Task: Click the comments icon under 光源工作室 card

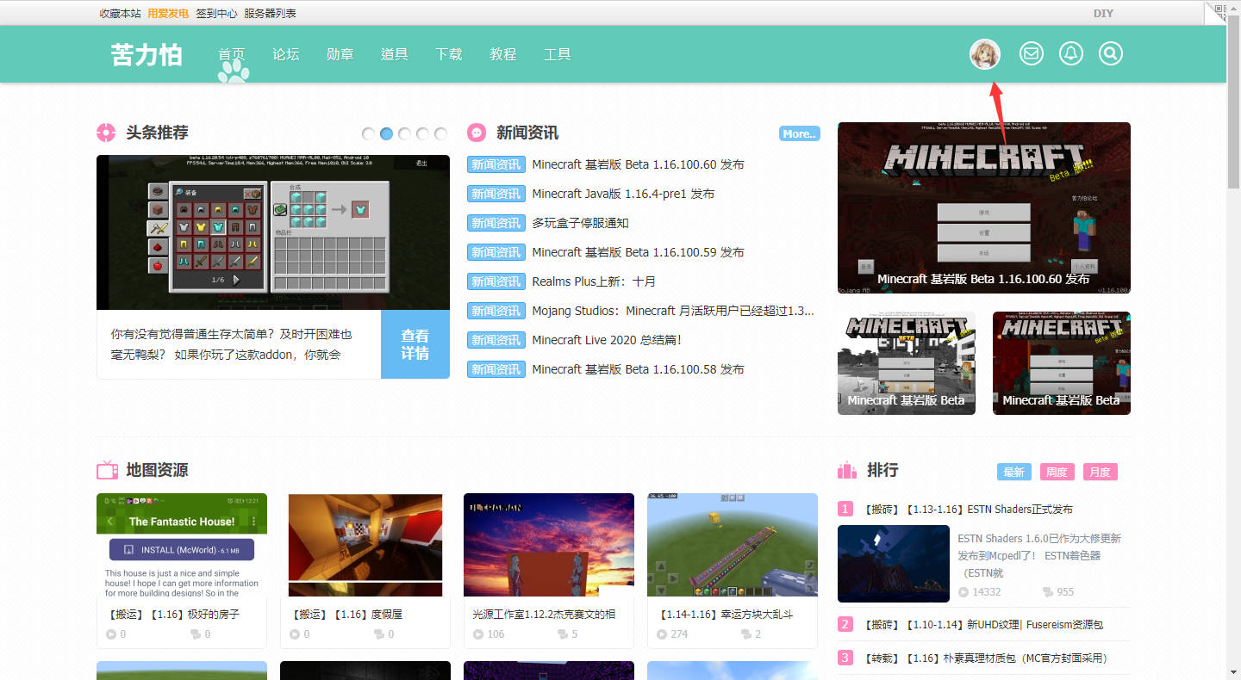Action: (563, 634)
